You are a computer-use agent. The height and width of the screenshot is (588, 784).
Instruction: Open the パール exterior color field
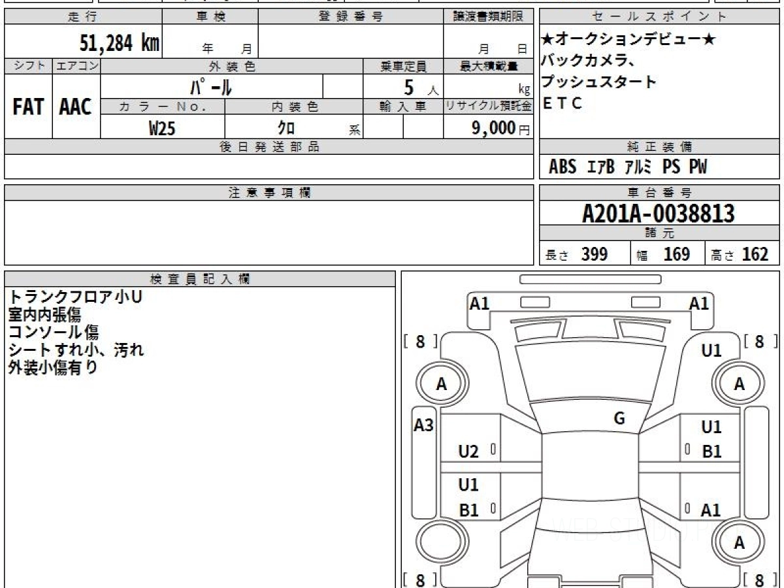coord(212,87)
